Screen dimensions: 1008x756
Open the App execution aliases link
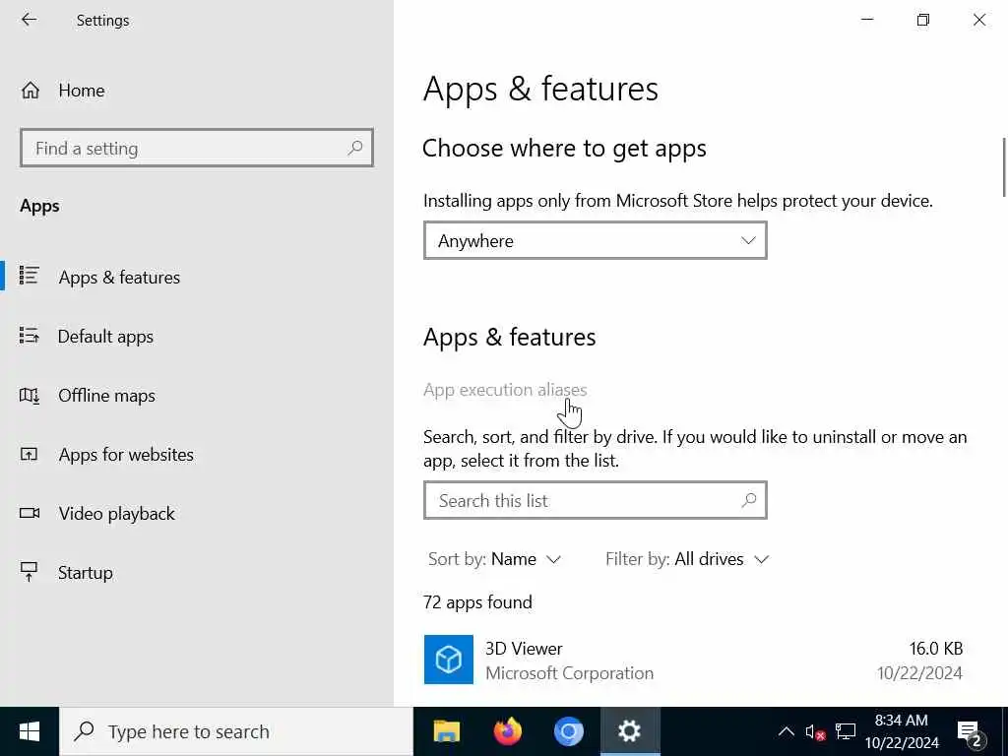(x=505, y=390)
